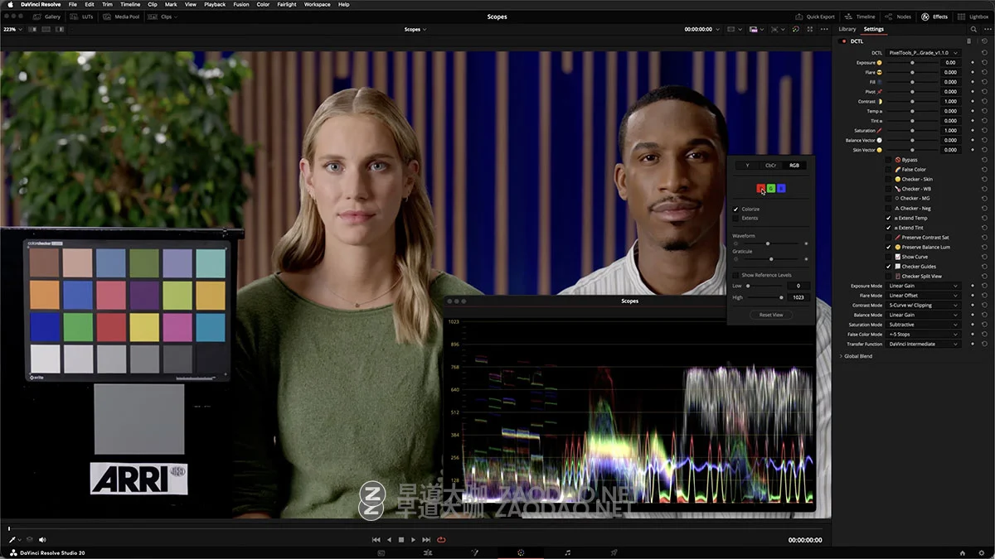Enable Show Reference Levels checkbox

(x=735, y=275)
